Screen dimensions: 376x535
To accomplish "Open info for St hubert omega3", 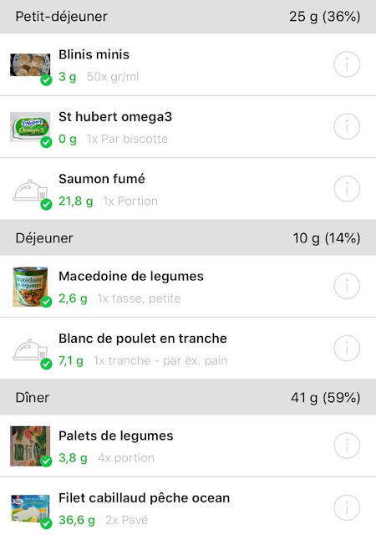I will (347, 126).
